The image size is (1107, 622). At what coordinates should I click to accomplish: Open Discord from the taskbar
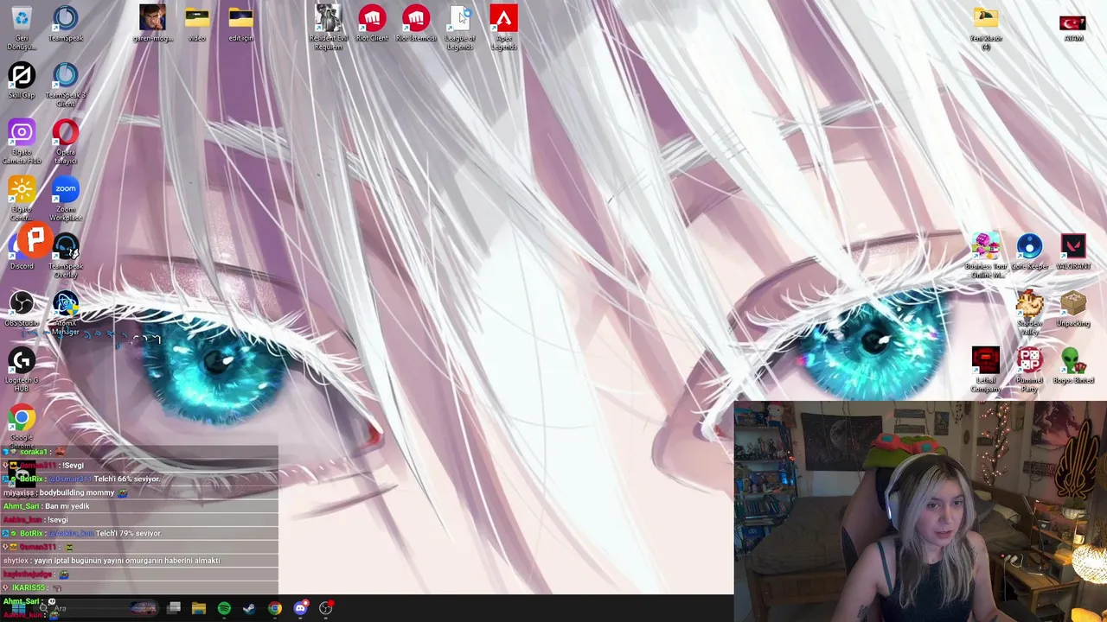click(x=300, y=608)
